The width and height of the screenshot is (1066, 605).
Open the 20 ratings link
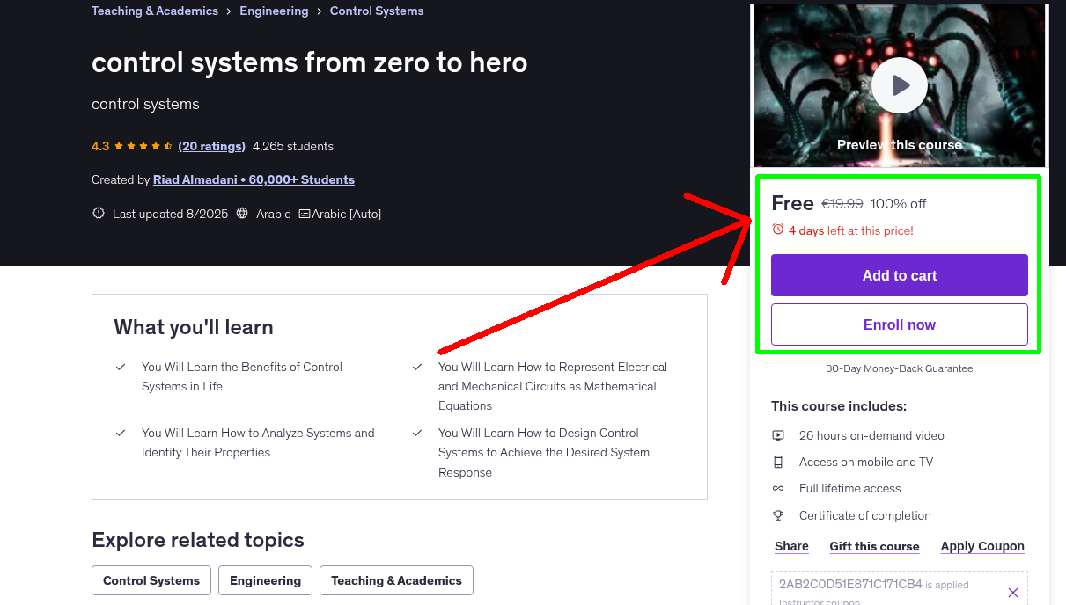point(211,146)
